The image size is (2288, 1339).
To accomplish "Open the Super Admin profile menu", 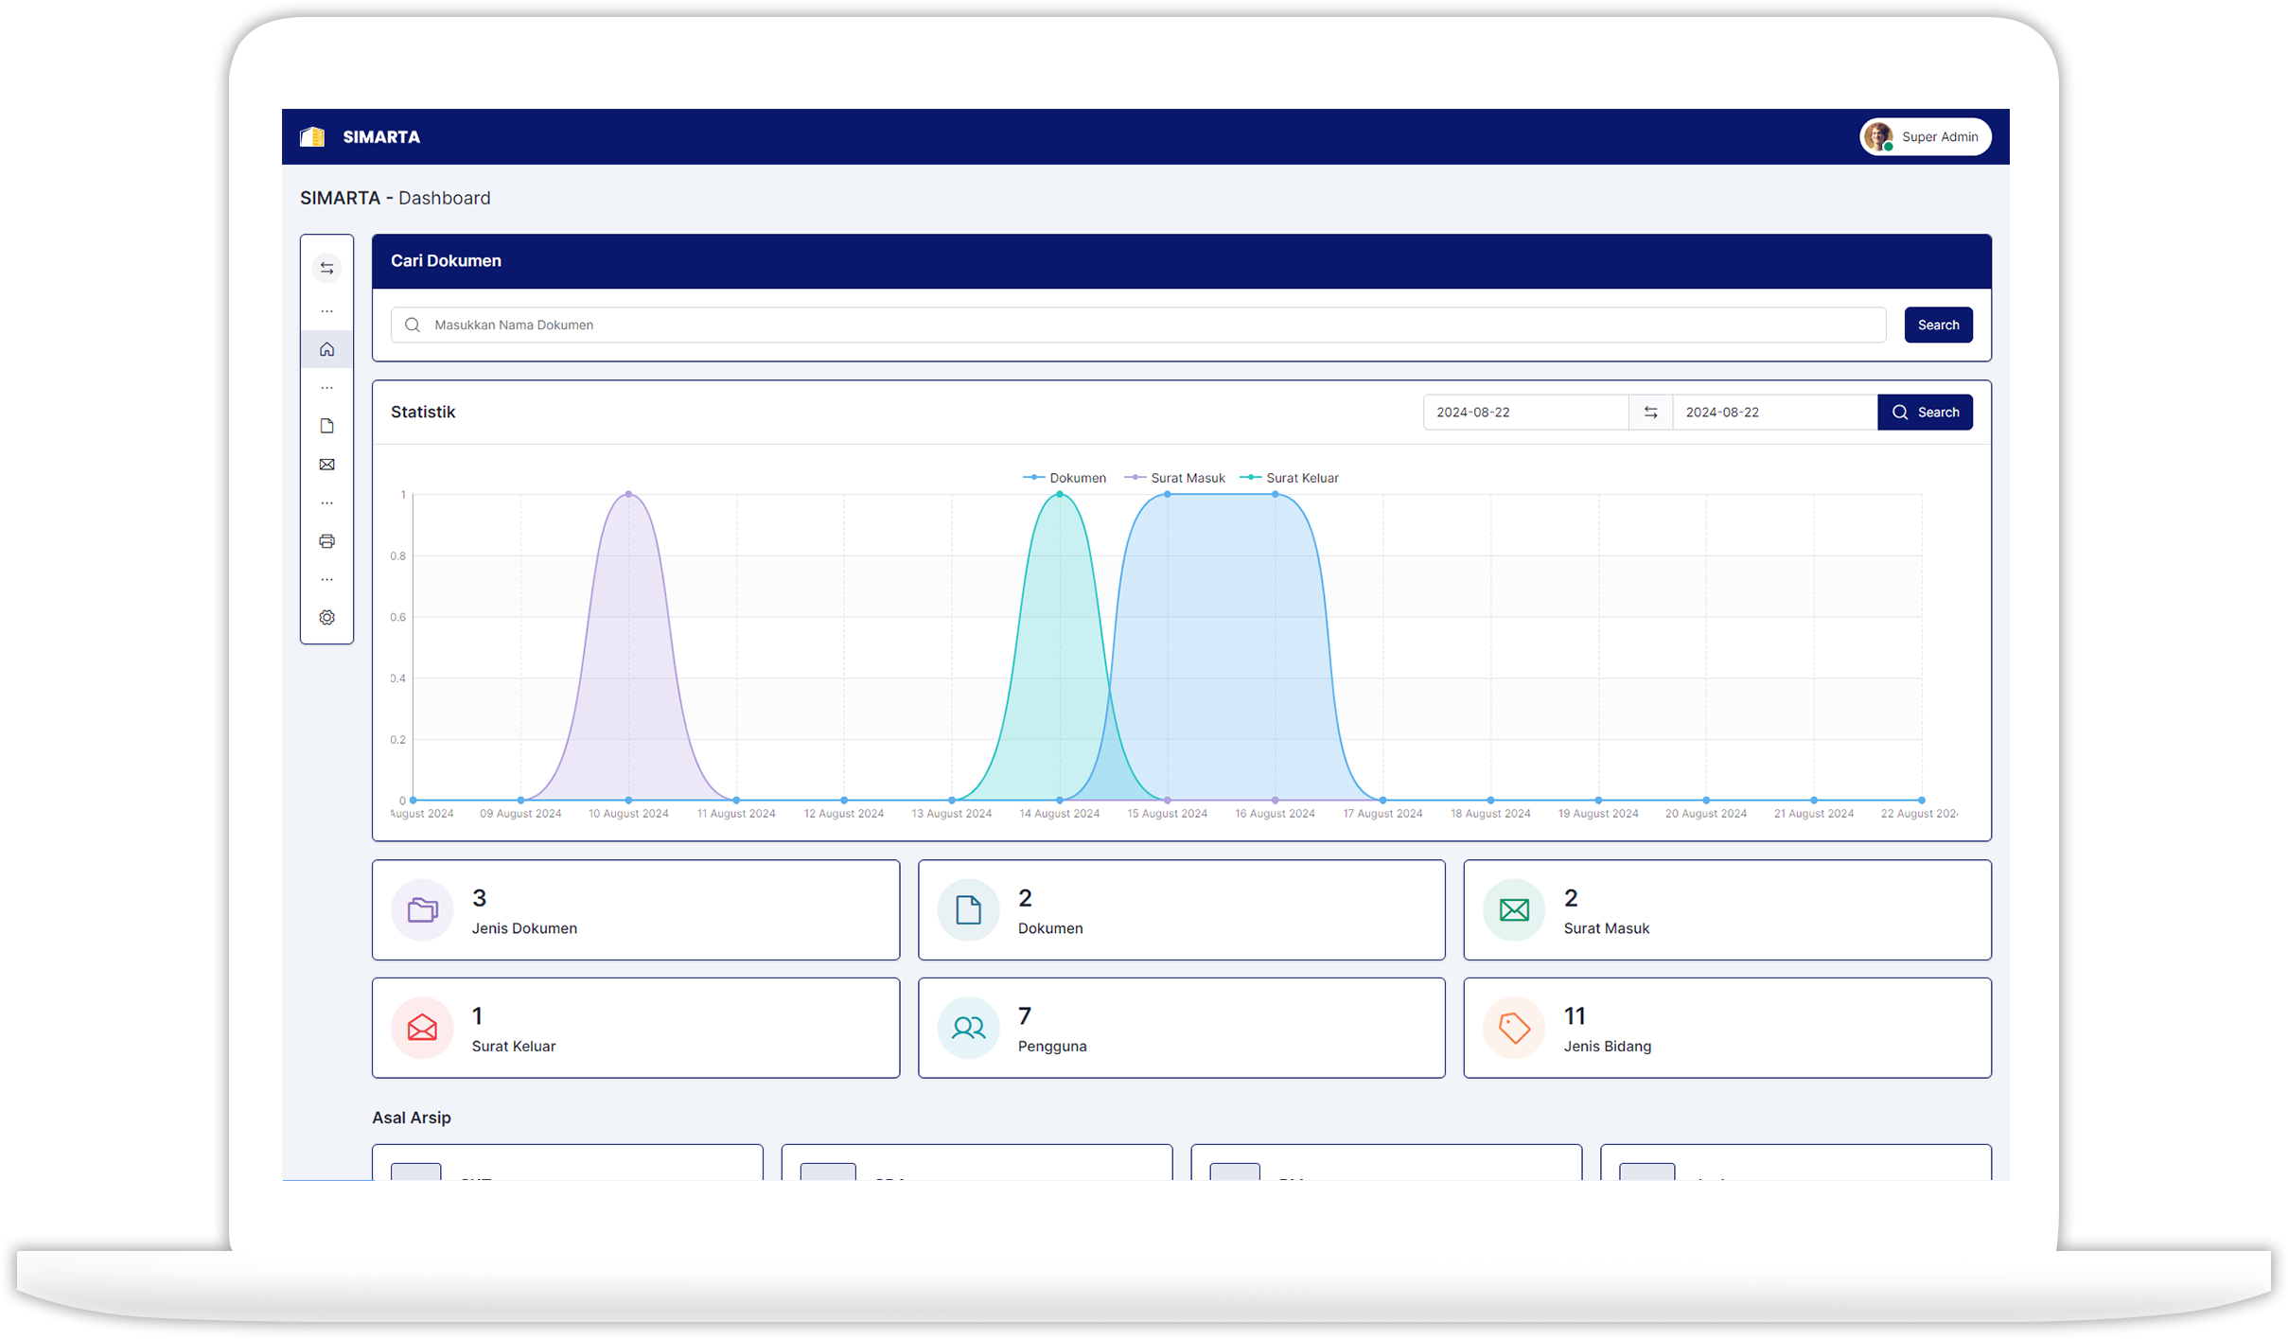I will pos(1926,137).
